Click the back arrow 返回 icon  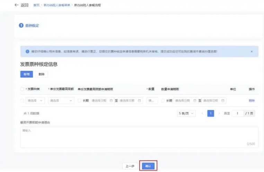(x=16, y=5)
